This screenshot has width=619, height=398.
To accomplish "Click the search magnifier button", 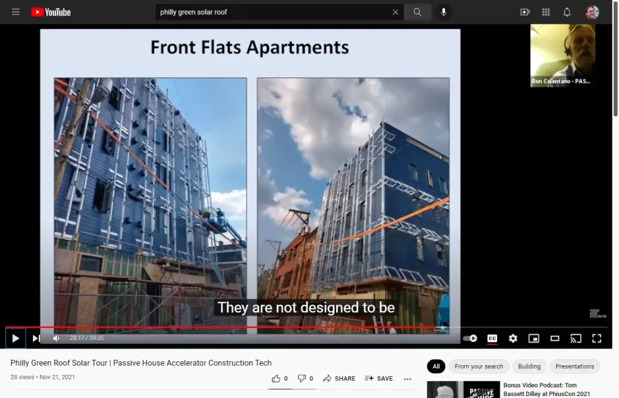I will coord(417,12).
